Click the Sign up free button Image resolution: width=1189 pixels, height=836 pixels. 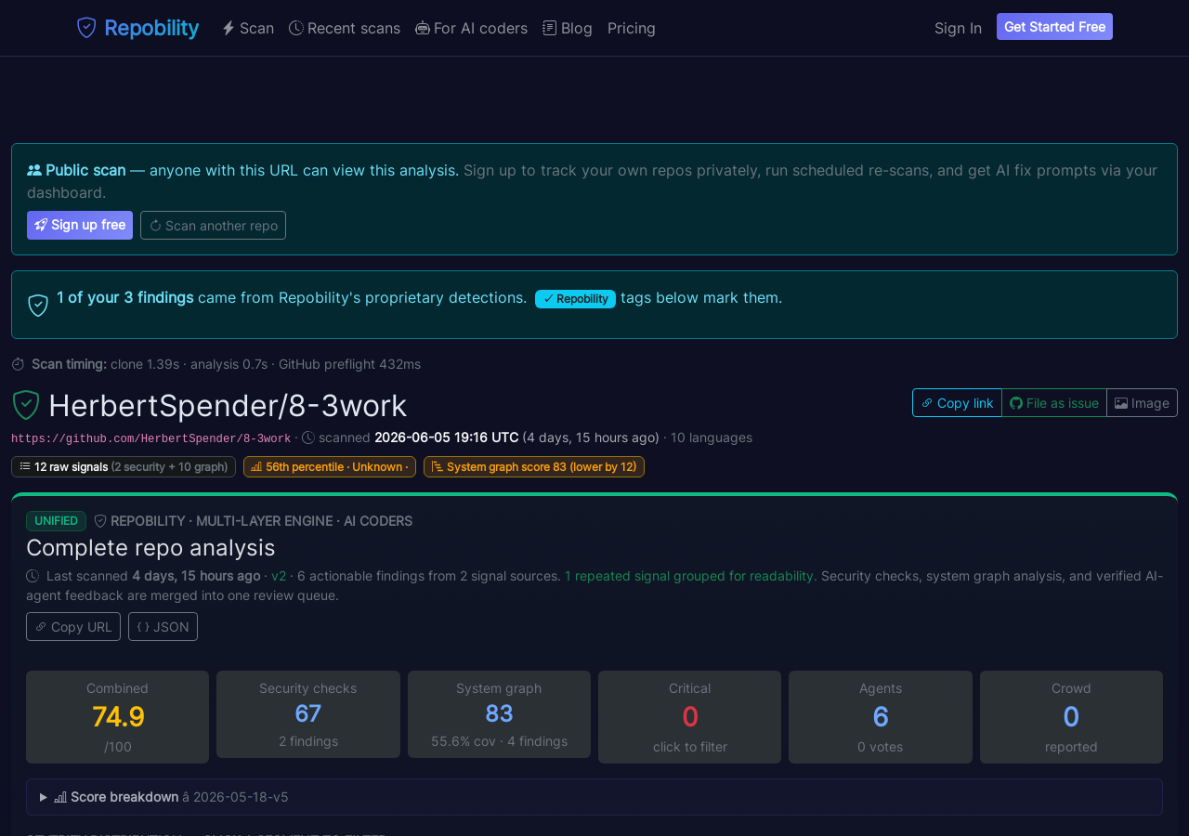pyautogui.click(x=80, y=225)
